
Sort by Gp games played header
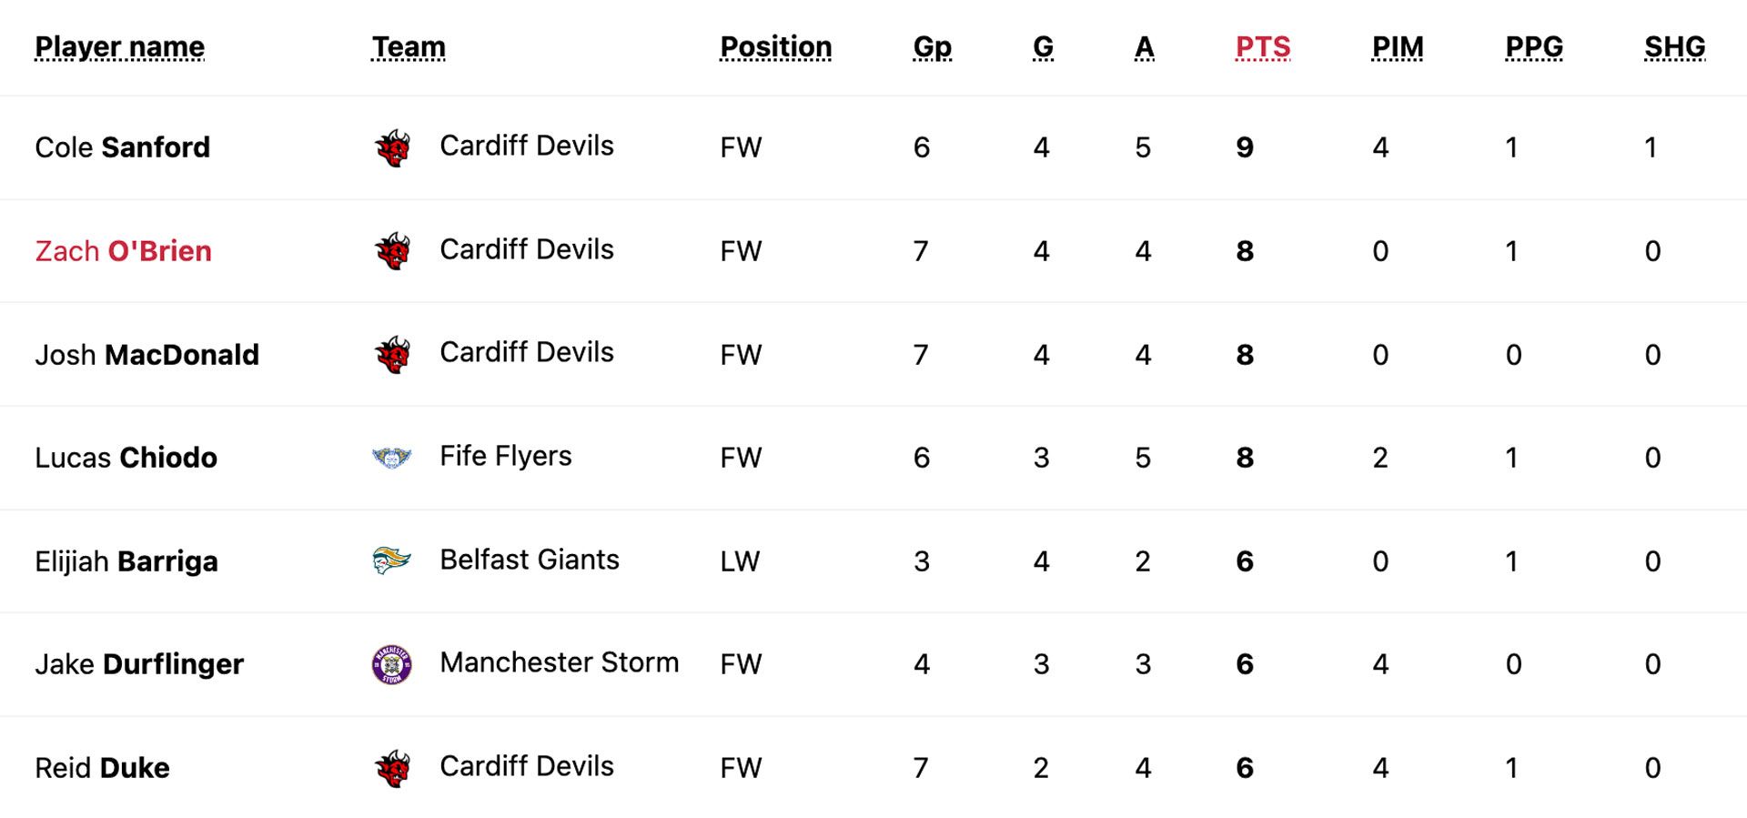click(933, 46)
